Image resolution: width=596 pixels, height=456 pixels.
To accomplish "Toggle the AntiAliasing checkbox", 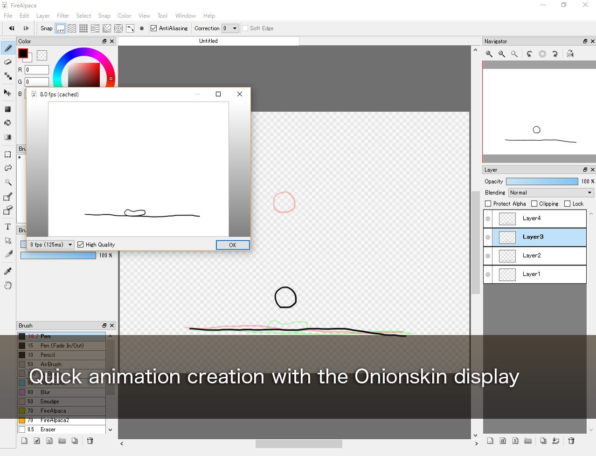I will tap(154, 28).
